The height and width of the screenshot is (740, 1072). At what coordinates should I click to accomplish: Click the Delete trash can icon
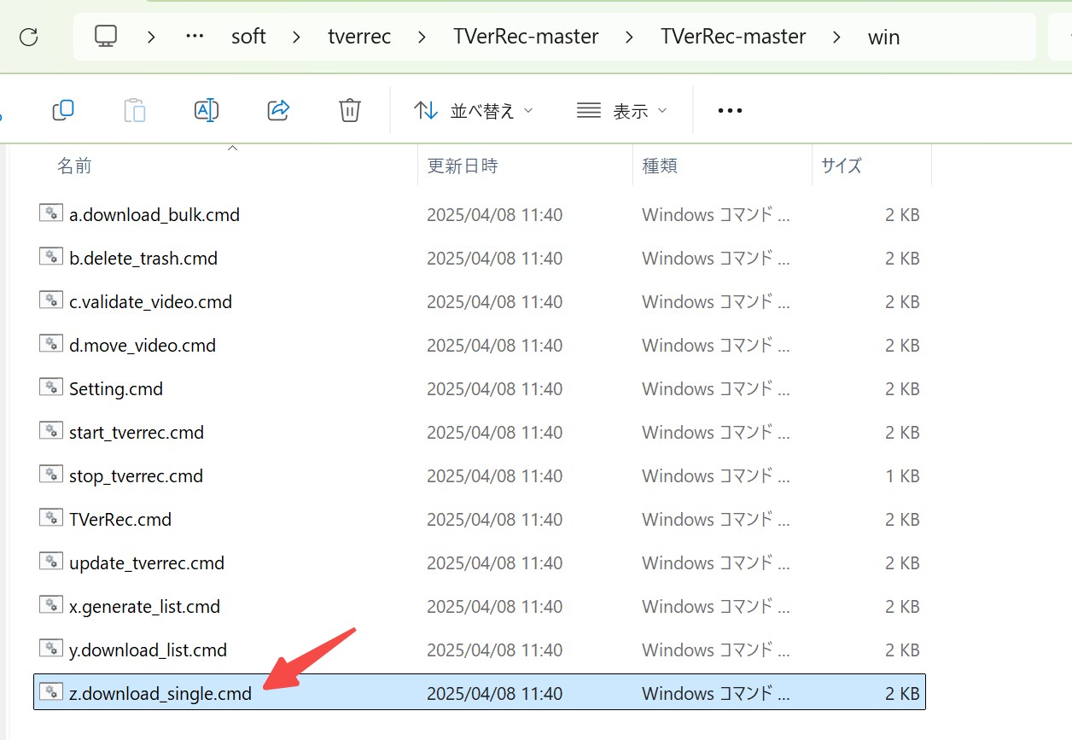pos(350,110)
